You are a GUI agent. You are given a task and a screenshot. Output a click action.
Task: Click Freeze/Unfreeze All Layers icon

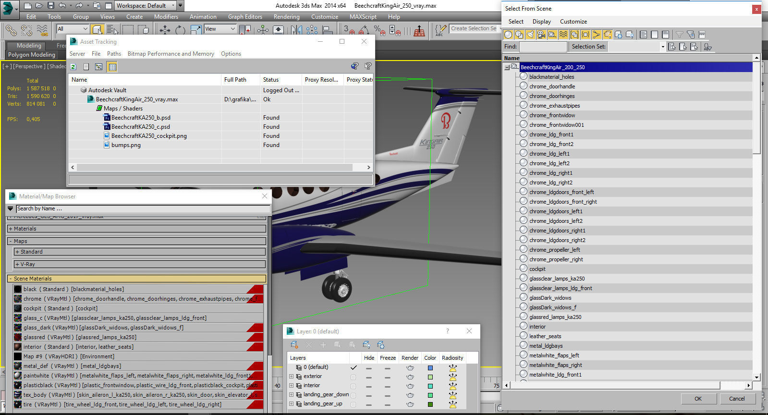coord(381,345)
